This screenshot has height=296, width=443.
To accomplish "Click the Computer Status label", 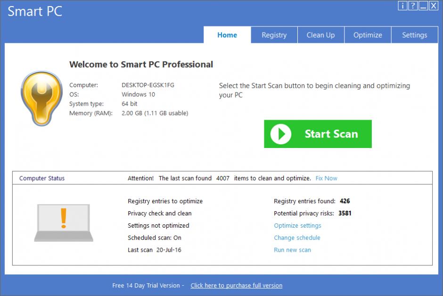I will tap(42, 178).
